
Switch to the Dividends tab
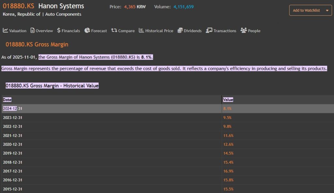[x=192, y=31]
